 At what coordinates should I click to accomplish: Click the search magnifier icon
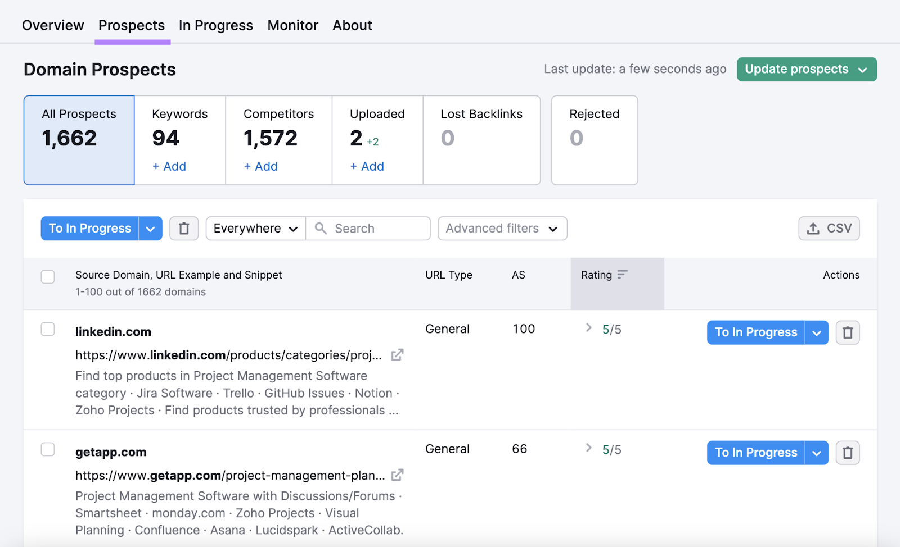(x=321, y=229)
